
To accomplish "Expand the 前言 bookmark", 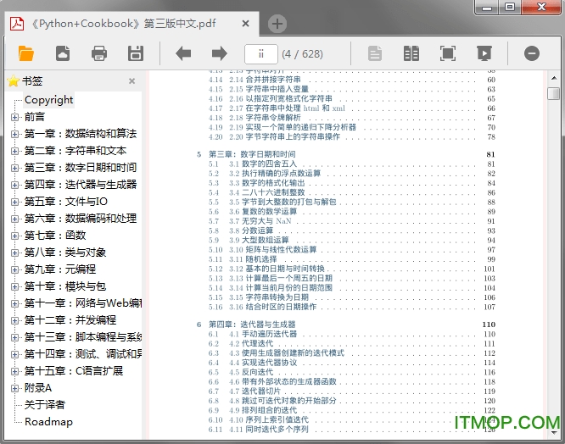I will (14, 117).
